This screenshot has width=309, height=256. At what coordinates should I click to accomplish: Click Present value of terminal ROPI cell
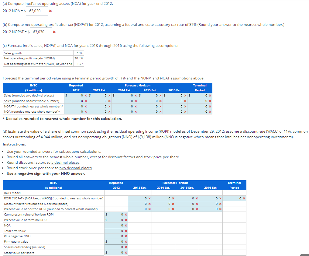tap(116, 220)
